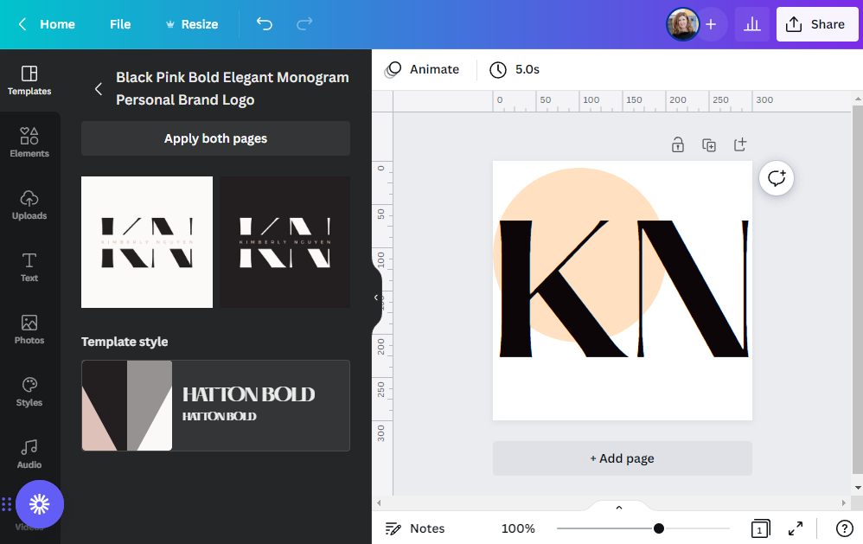Select the dark KN template thumbnail

[284, 241]
